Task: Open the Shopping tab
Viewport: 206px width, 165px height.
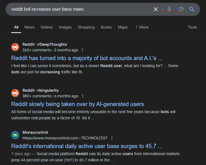Action: click(x=86, y=27)
